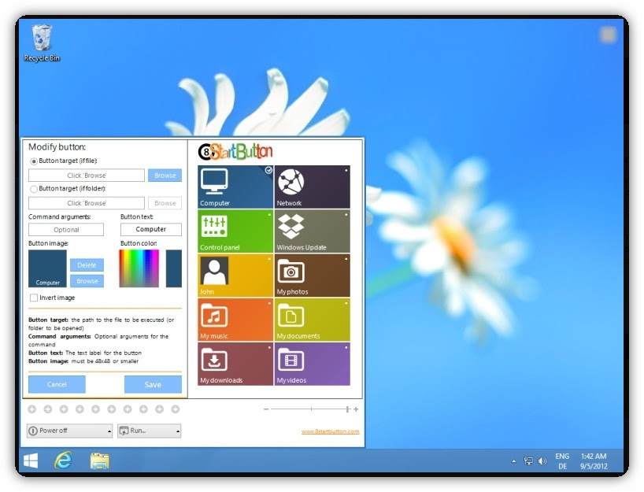Open the My downloads tile
Screen dimensions: 644x492
click(235, 364)
